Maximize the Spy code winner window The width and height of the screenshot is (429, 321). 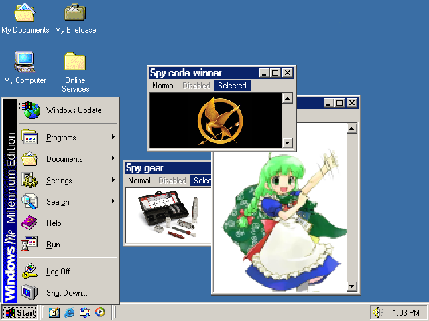275,73
